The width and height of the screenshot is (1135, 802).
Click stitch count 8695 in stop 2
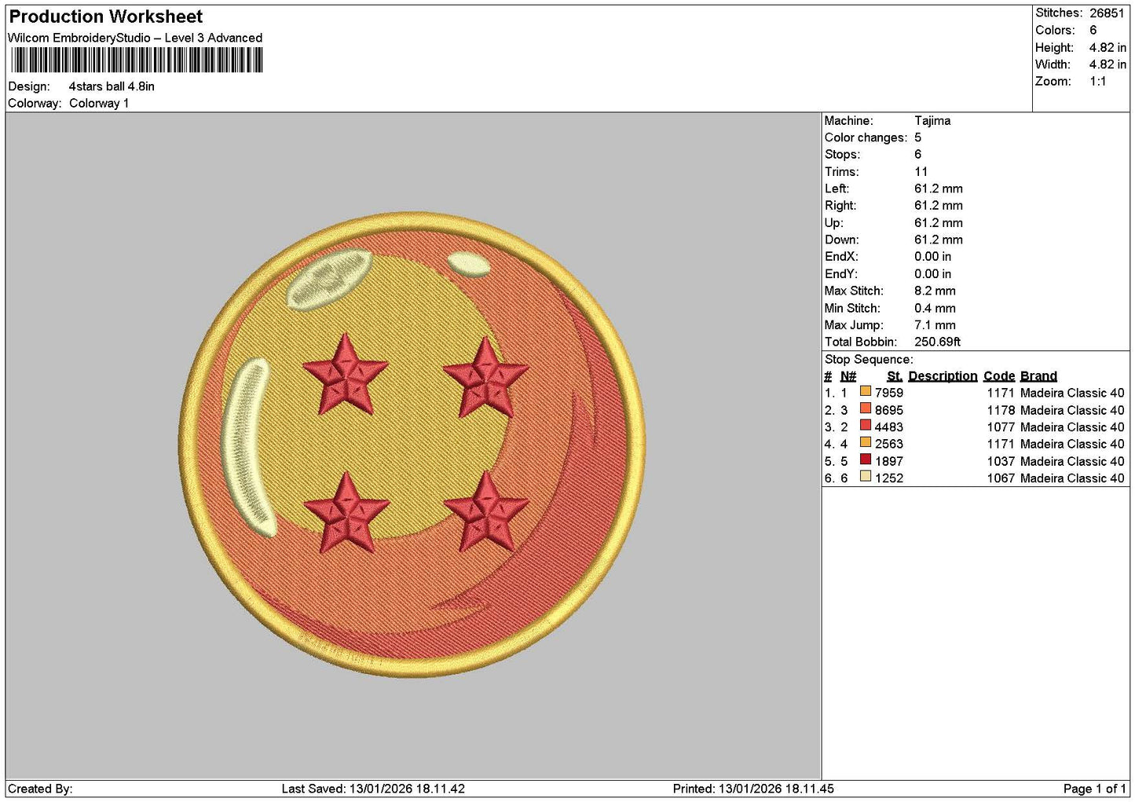click(x=889, y=410)
